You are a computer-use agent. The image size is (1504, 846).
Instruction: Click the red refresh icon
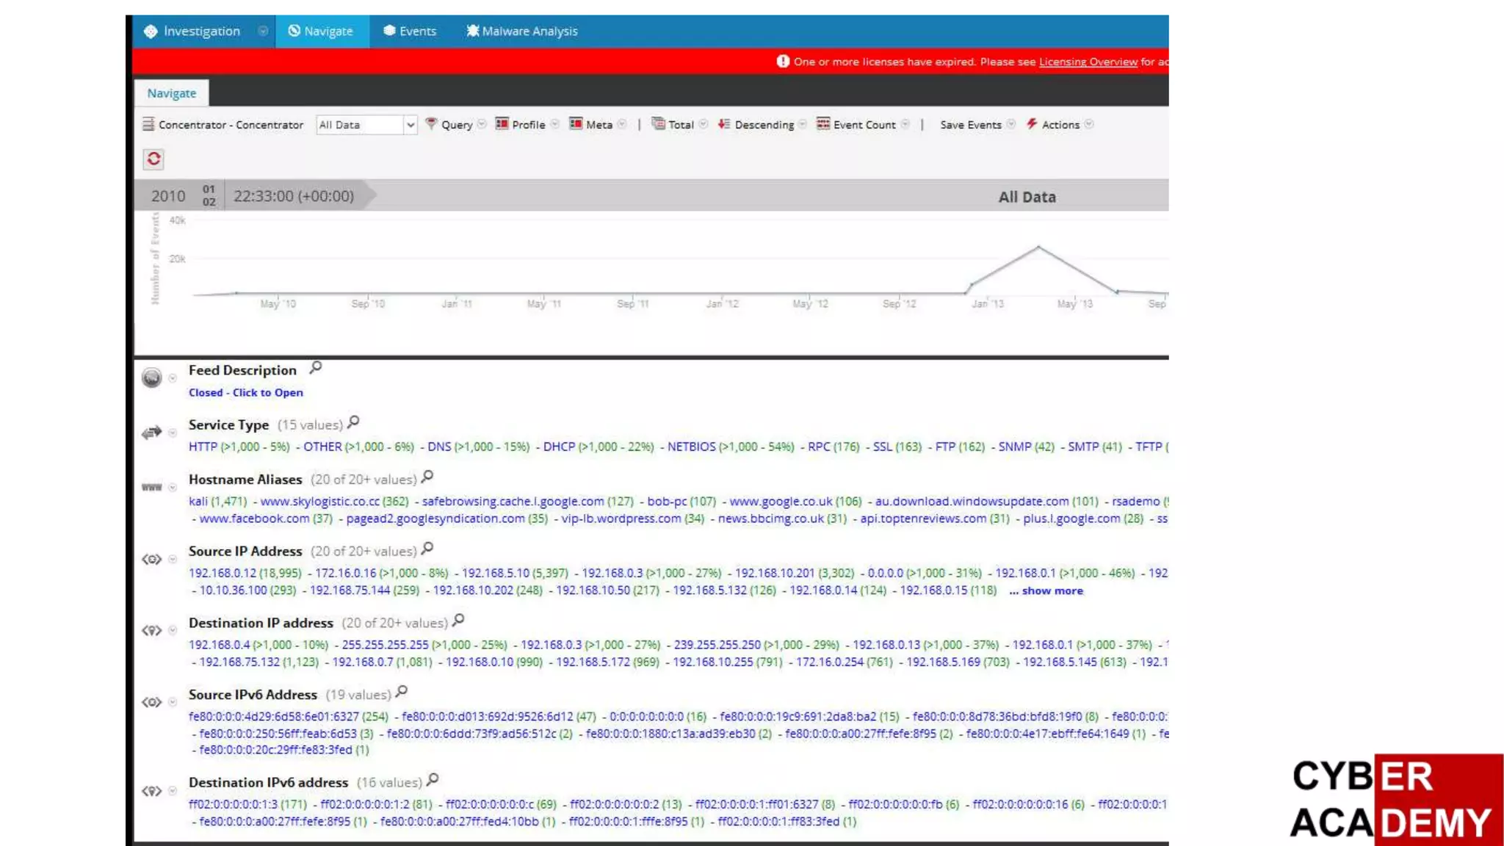coord(153,159)
